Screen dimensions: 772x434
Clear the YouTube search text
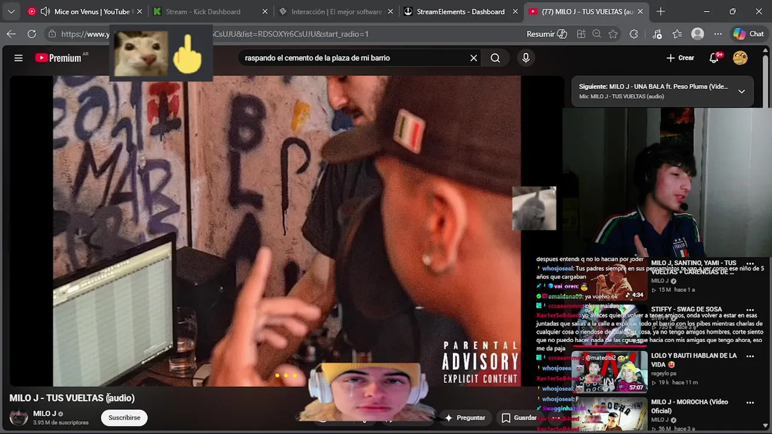(473, 58)
